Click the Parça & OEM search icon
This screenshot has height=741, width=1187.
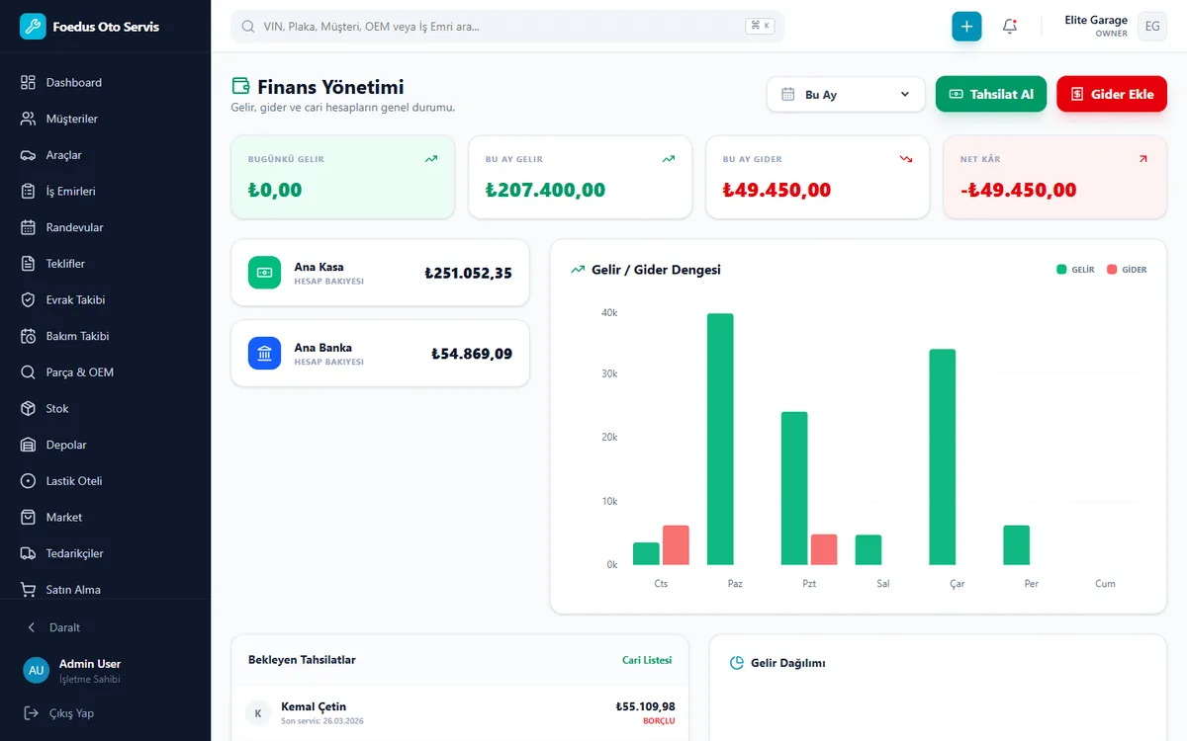tap(28, 372)
